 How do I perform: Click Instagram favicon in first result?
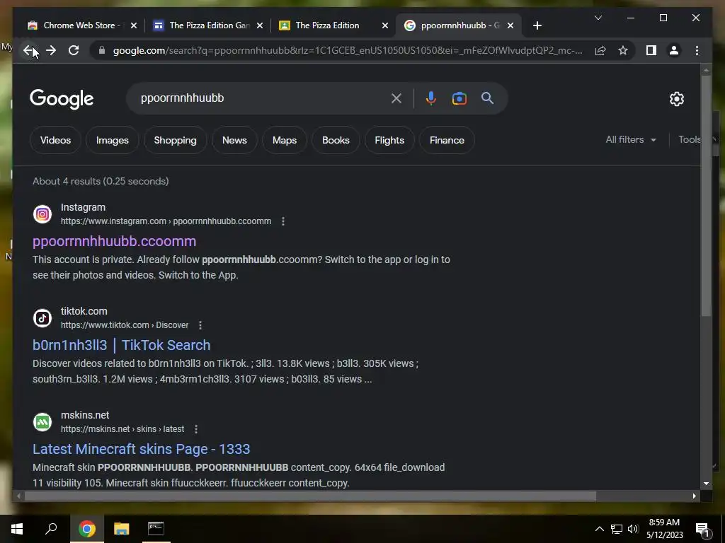[42, 214]
